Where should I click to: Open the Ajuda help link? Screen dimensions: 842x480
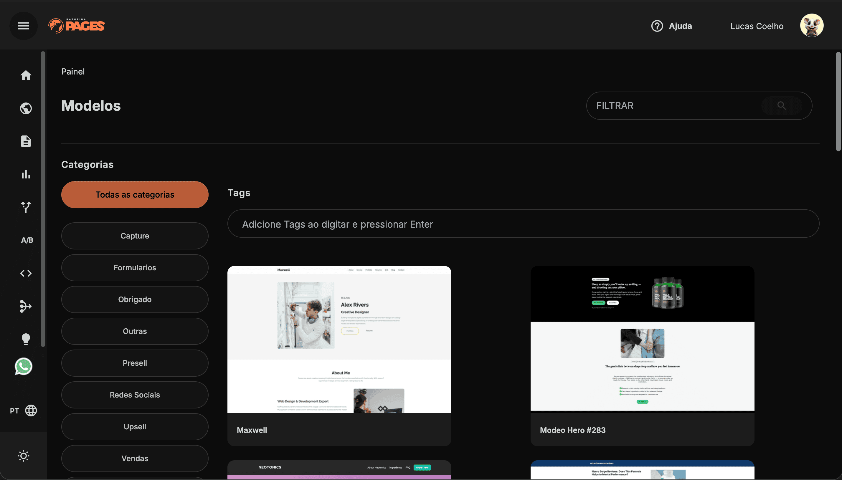680,26
